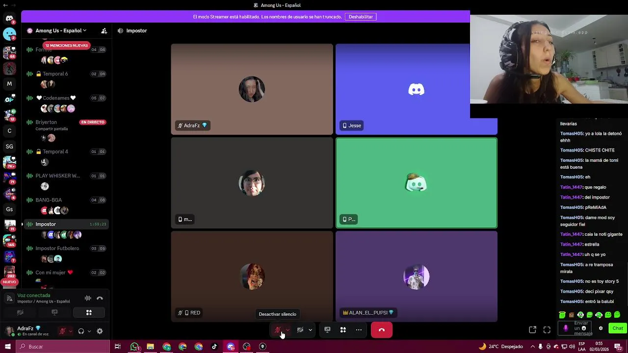The image size is (628, 353).
Task: Show hidden system tray icons arrow
Action: click(x=532, y=347)
